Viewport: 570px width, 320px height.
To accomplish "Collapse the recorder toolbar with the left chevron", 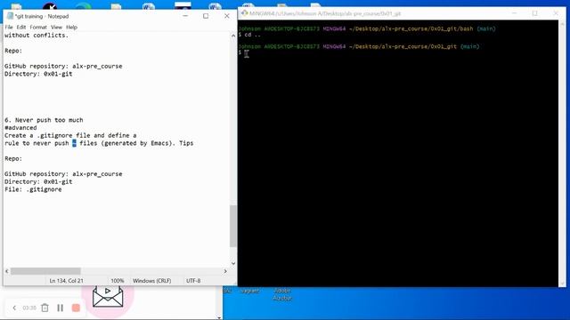I will pyautogui.click(x=14, y=308).
